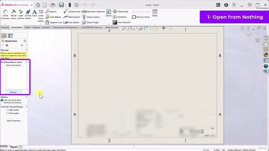Insert a Revision Cloud
The width and height of the screenshot is (269, 151).
coord(141,17)
